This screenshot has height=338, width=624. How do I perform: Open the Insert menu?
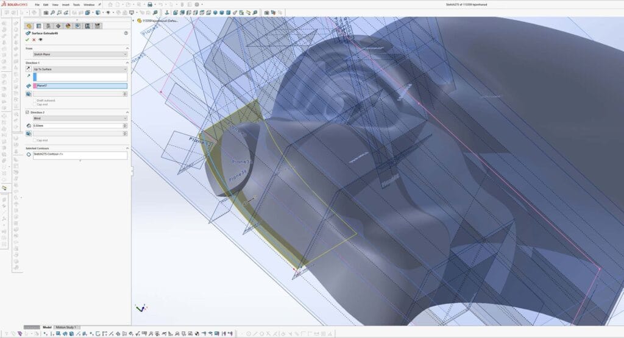65,4
